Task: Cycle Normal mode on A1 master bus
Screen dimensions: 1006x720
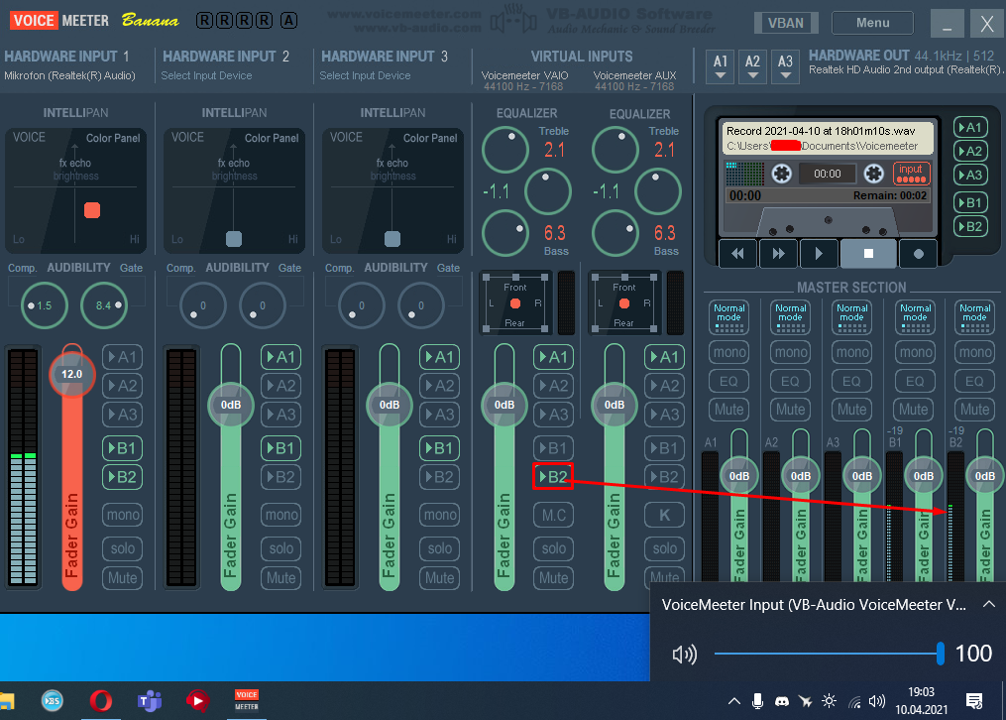Action: (729, 317)
